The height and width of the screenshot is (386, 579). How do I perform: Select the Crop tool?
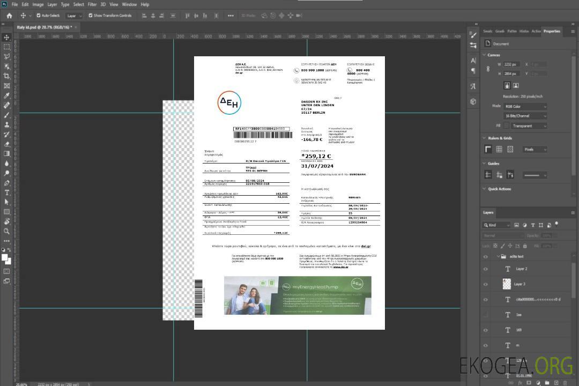(6, 76)
